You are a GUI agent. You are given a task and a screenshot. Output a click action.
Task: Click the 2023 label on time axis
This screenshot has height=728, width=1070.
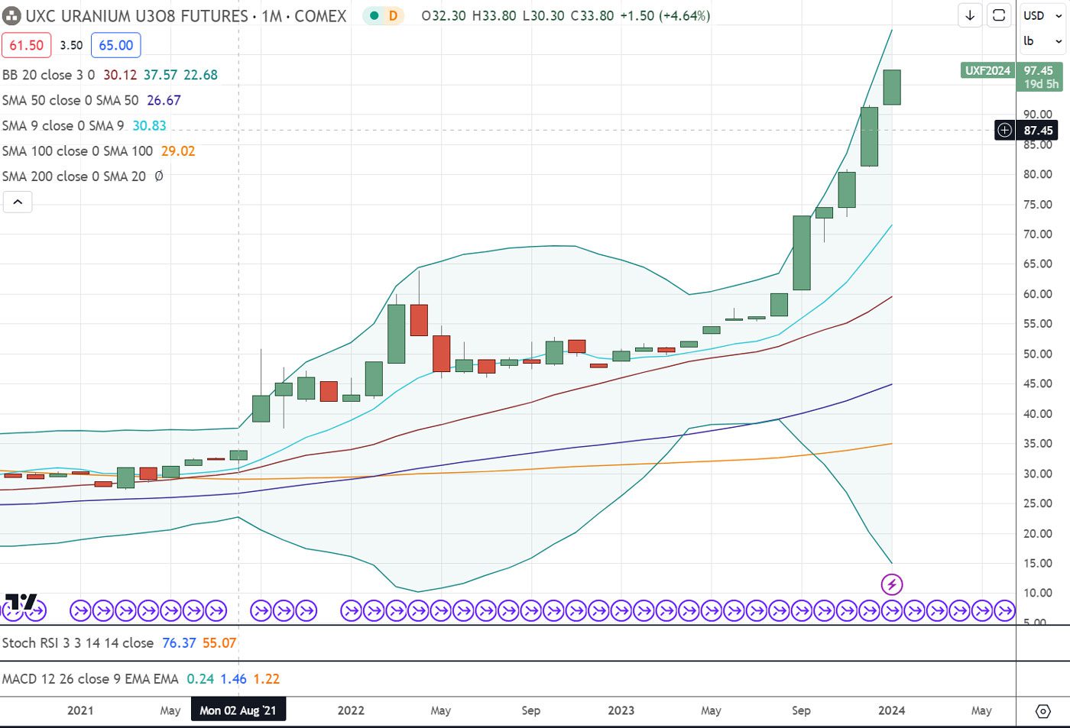pyautogui.click(x=621, y=710)
